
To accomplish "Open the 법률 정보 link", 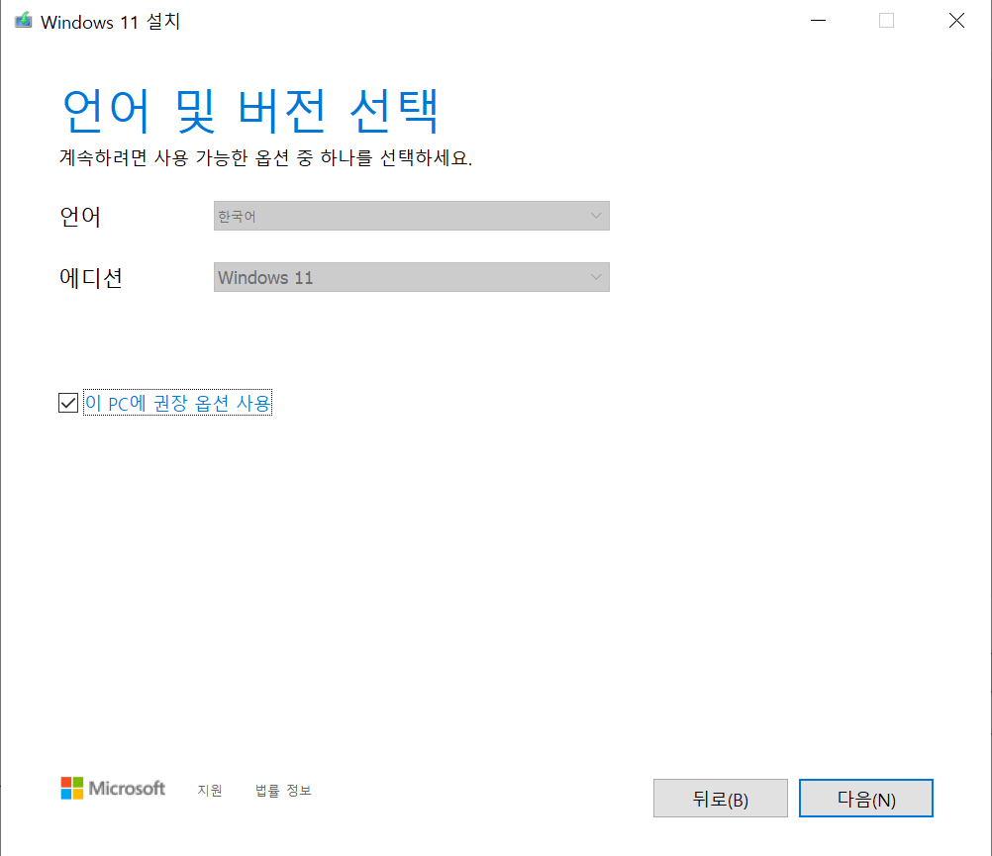I will pyautogui.click(x=283, y=791).
